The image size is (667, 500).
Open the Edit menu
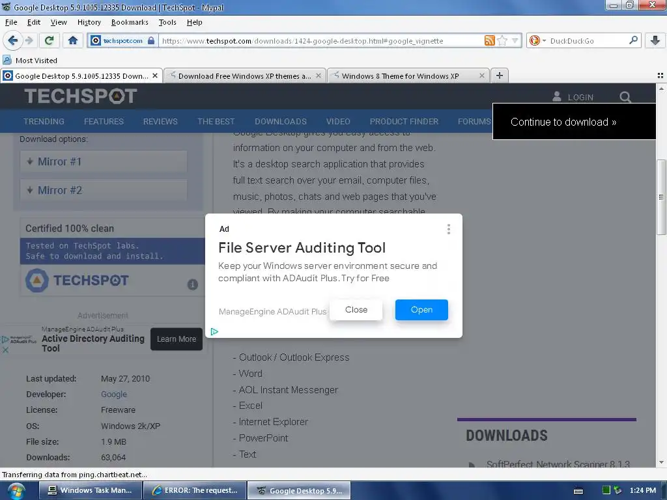34,22
